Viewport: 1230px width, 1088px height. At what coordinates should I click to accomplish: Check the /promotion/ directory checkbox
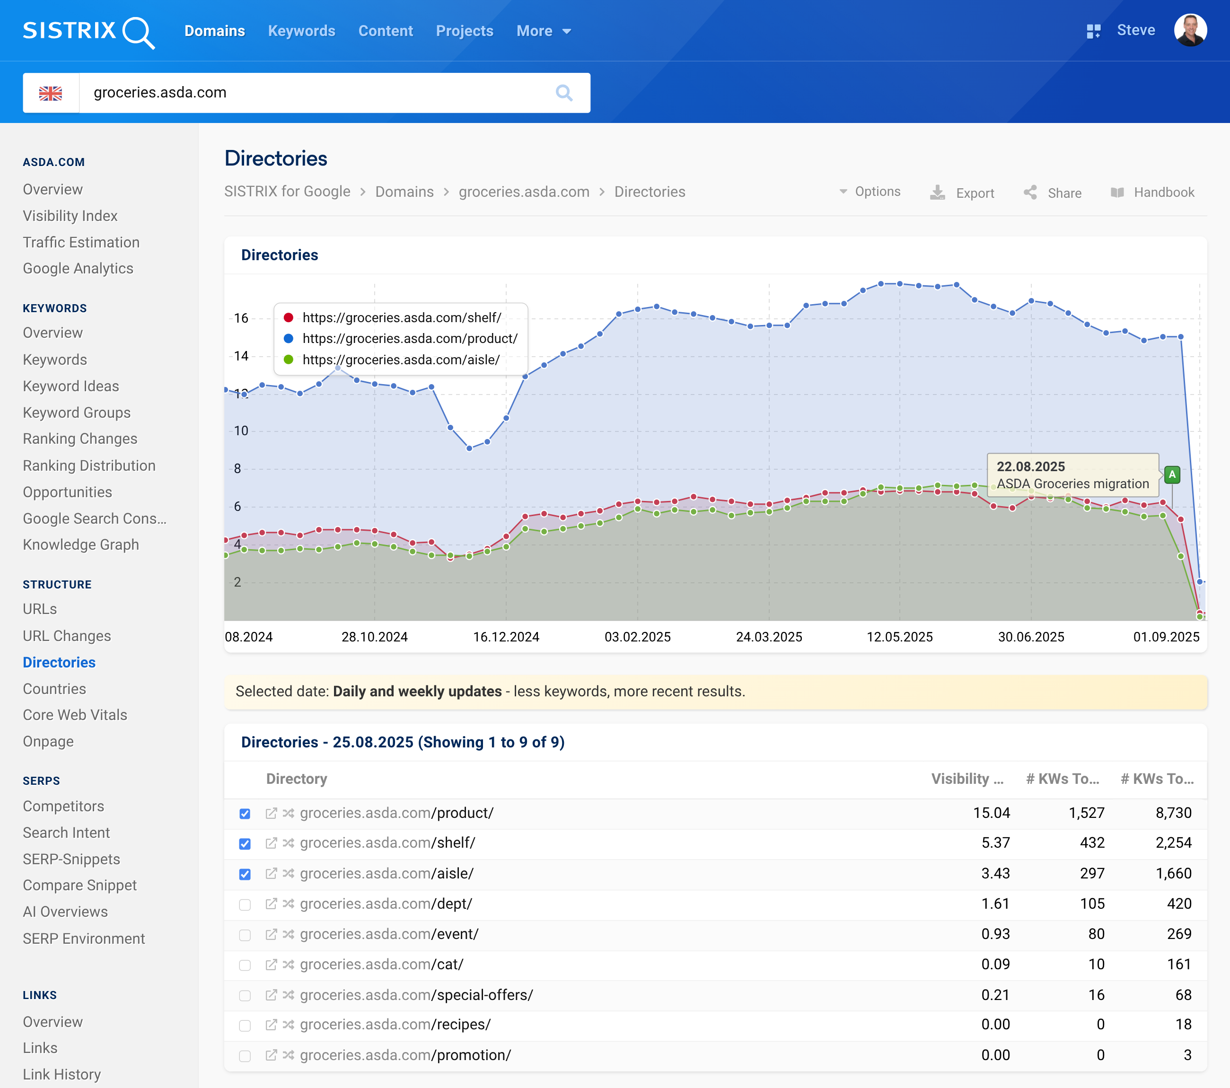(x=245, y=1055)
